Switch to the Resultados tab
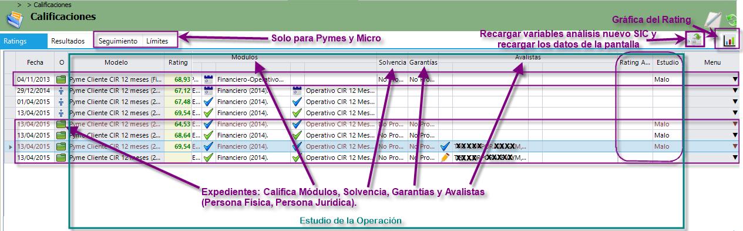 click(x=68, y=41)
